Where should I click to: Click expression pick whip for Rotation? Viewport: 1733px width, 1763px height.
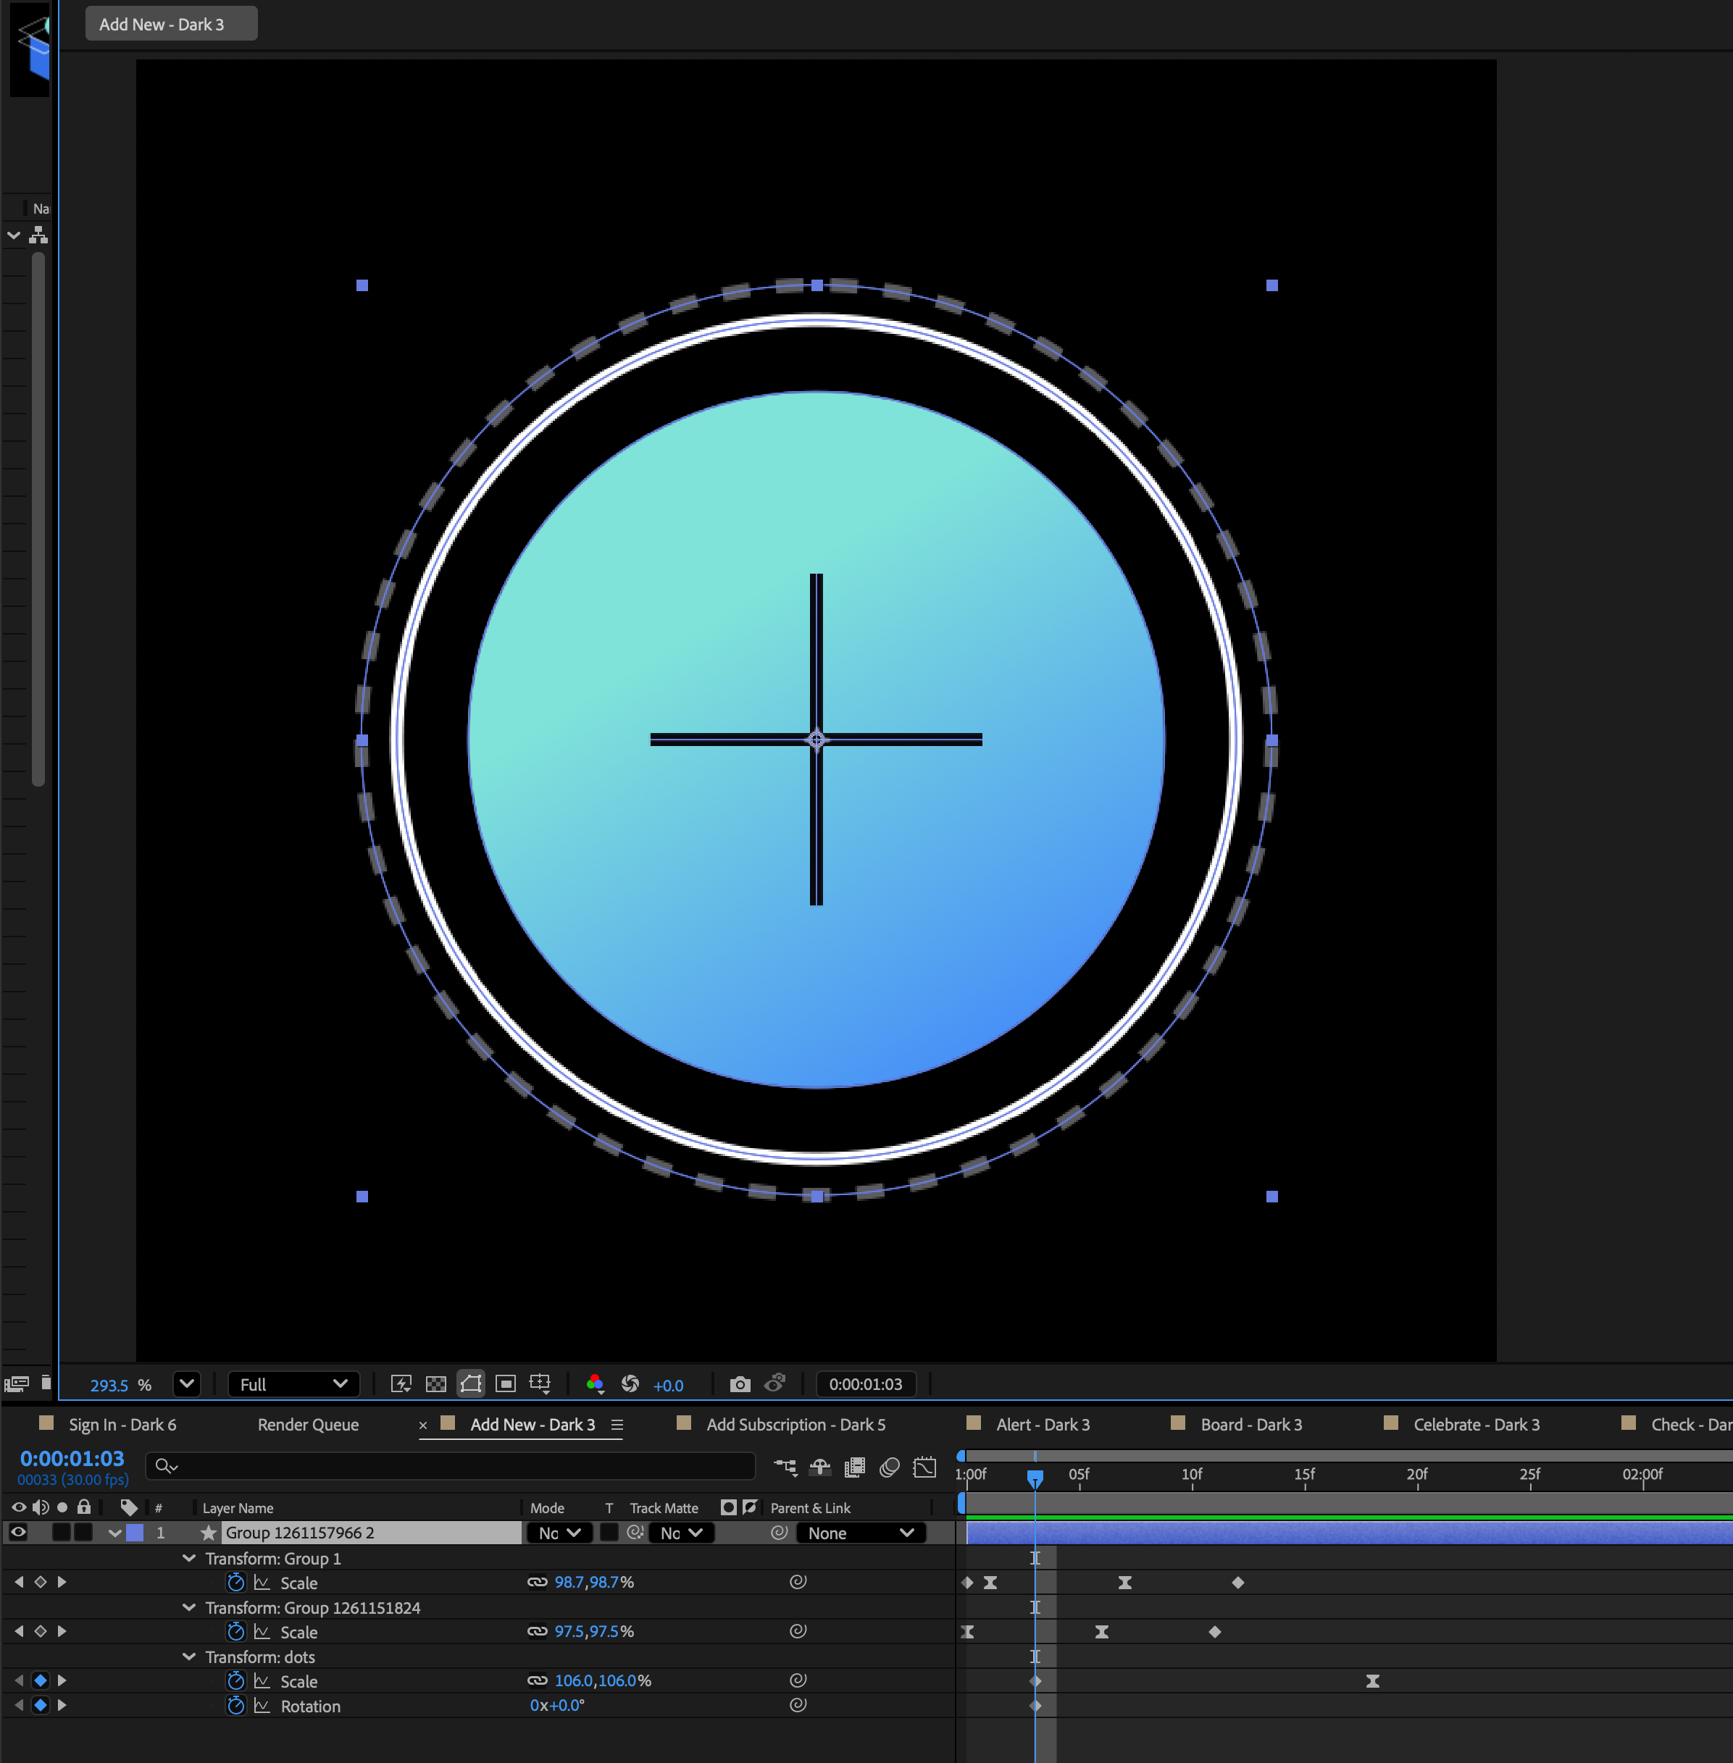click(798, 1705)
